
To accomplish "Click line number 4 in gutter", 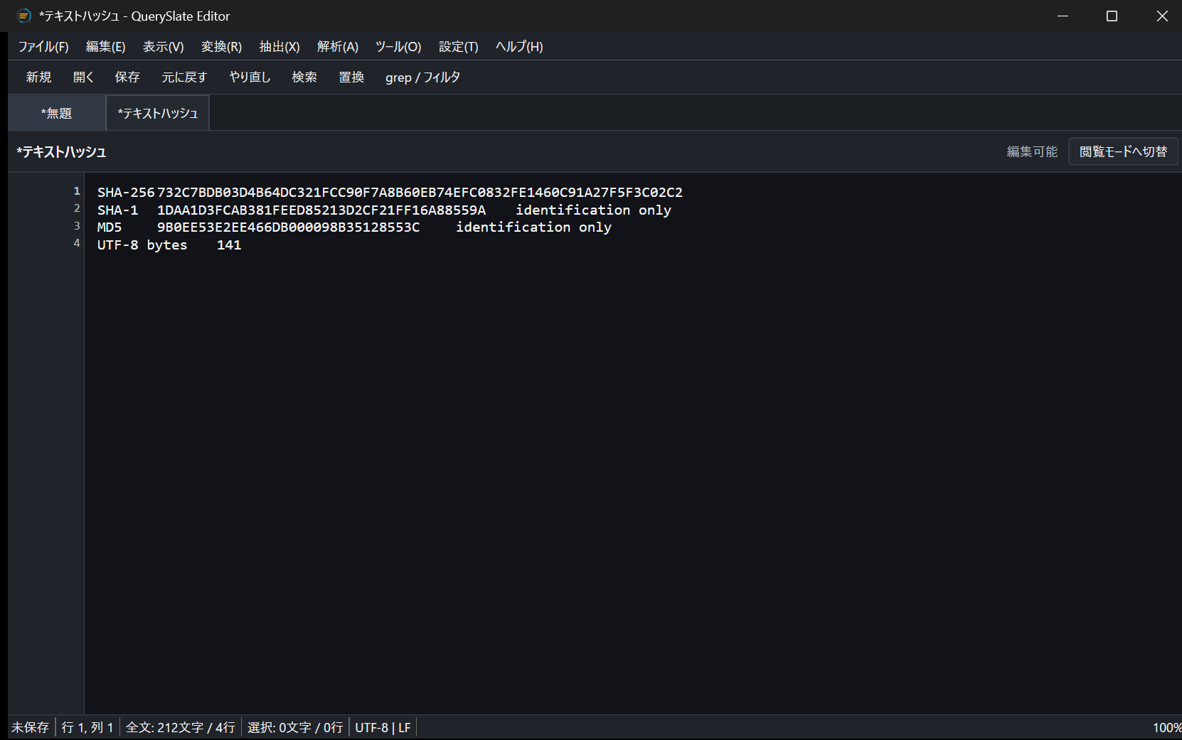I will (77, 243).
